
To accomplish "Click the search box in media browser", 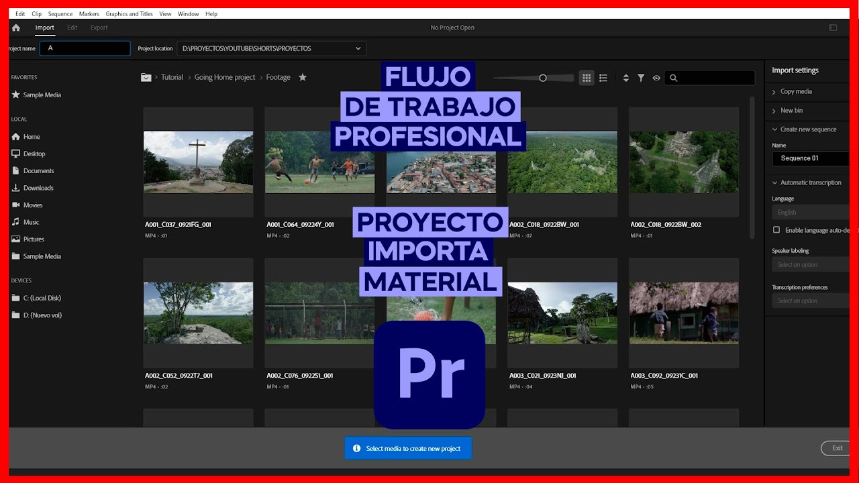I will (711, 78).
